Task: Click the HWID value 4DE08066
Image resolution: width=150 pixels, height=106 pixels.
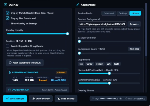Action: (140, 99)
